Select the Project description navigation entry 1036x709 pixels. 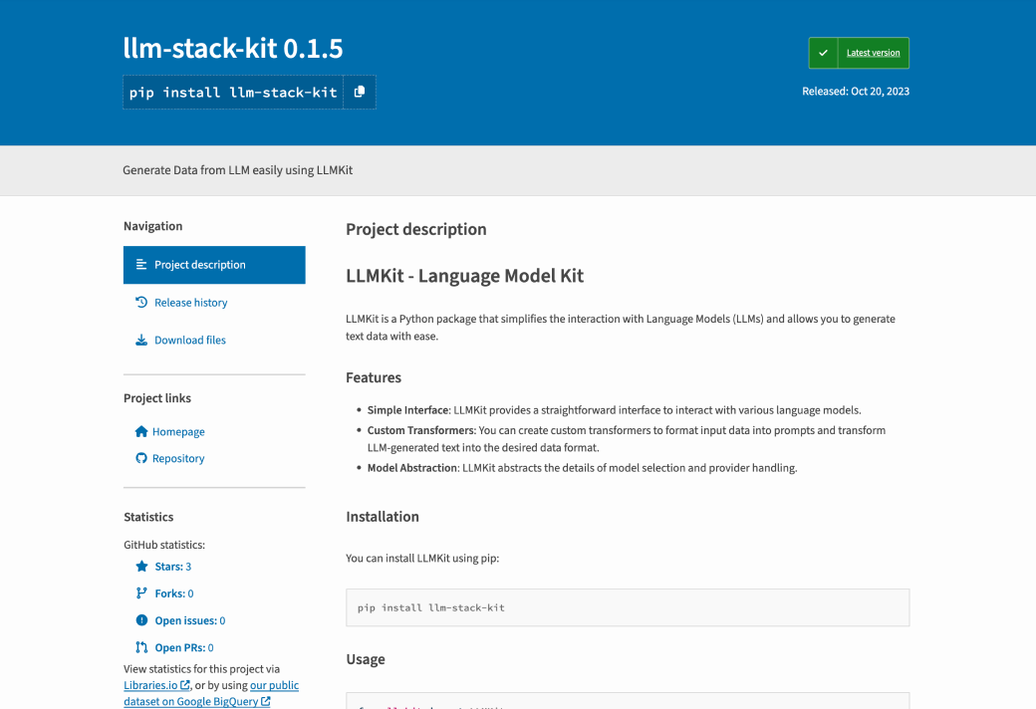tap(200, 264)
